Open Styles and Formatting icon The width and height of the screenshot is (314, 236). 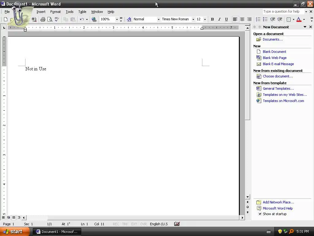click(x=129, y=19)
